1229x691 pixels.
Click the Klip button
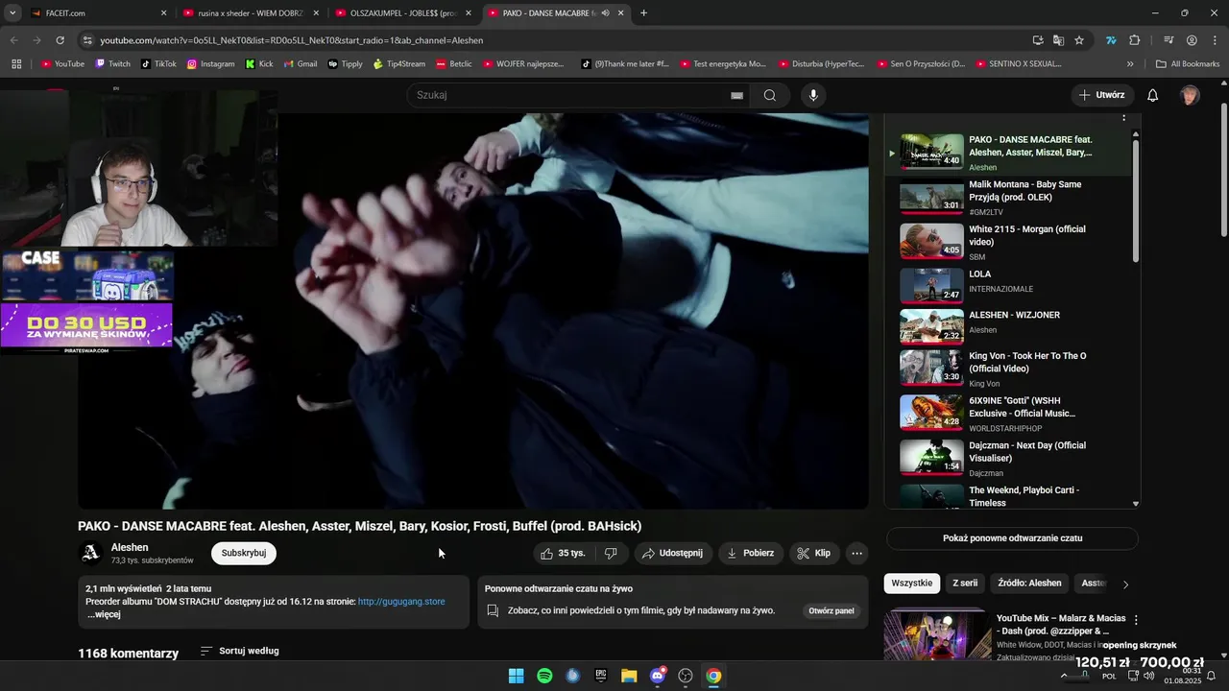tap(814, 553)
